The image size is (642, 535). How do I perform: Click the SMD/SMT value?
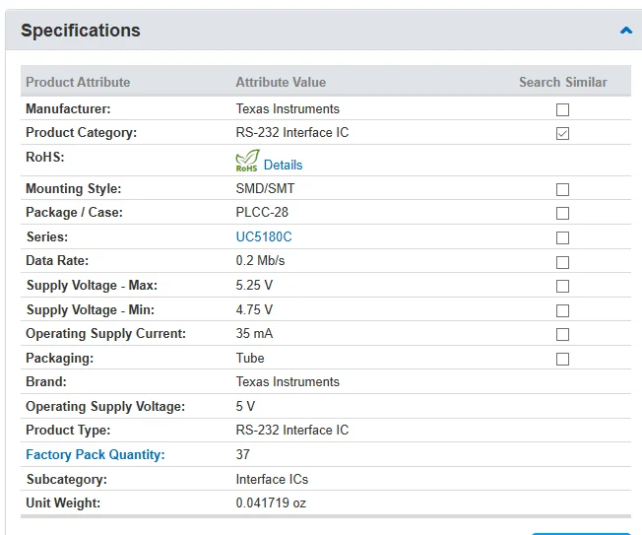coord(265,189)
